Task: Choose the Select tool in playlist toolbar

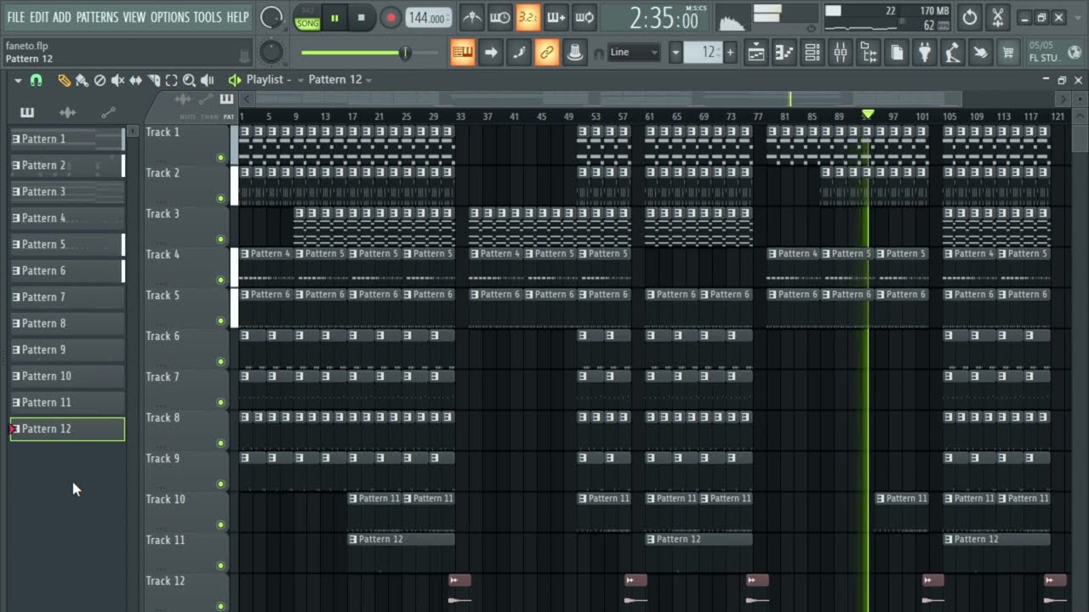Action: 171,80
